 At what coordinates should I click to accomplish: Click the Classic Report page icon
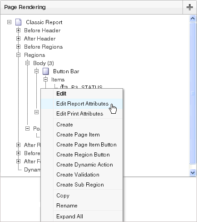19,22
